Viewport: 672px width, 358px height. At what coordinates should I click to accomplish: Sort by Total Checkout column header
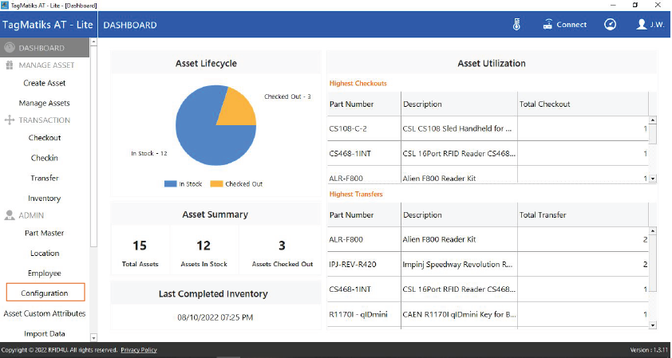[x=544, y=104]
